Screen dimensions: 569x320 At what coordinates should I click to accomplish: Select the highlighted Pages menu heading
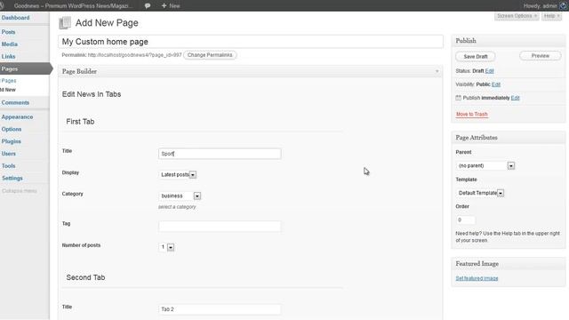(25, 68)
